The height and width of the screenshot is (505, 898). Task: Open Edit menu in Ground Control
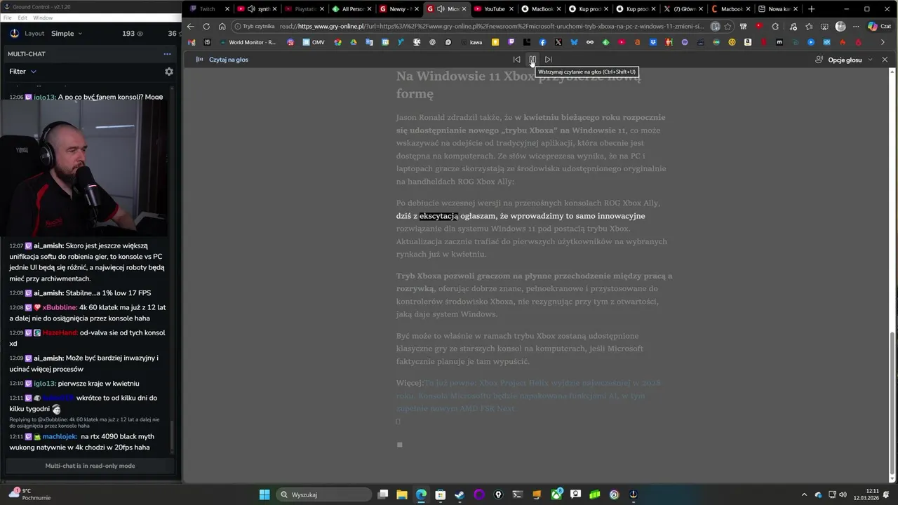tap(22, 18)
